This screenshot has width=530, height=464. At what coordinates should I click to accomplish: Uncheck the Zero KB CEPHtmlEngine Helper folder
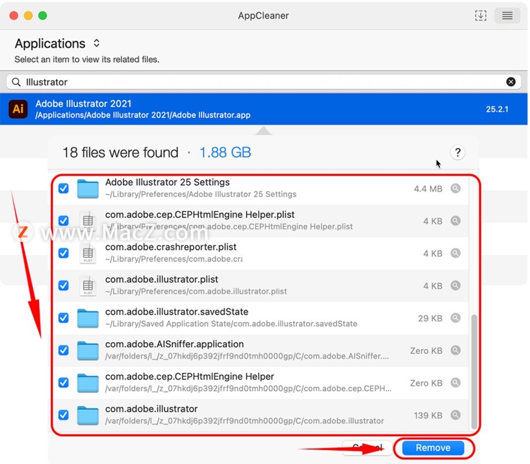[x=64, y=383]
